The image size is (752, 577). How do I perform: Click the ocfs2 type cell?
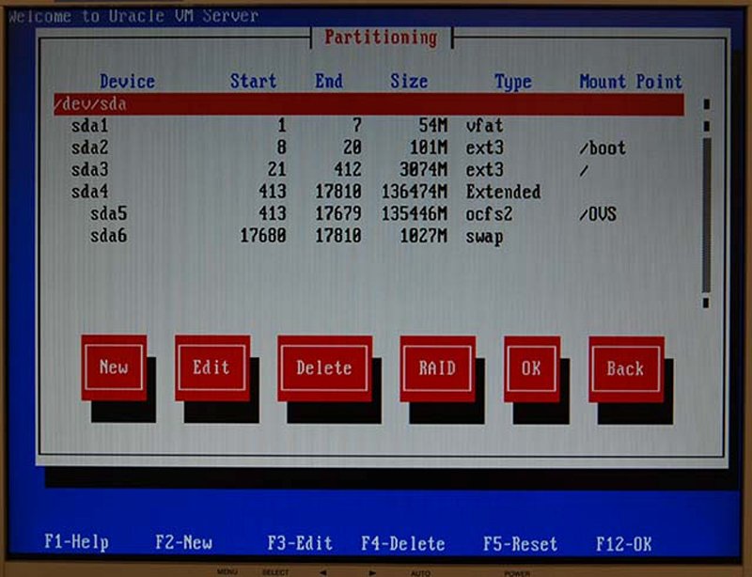click(489, 214)
